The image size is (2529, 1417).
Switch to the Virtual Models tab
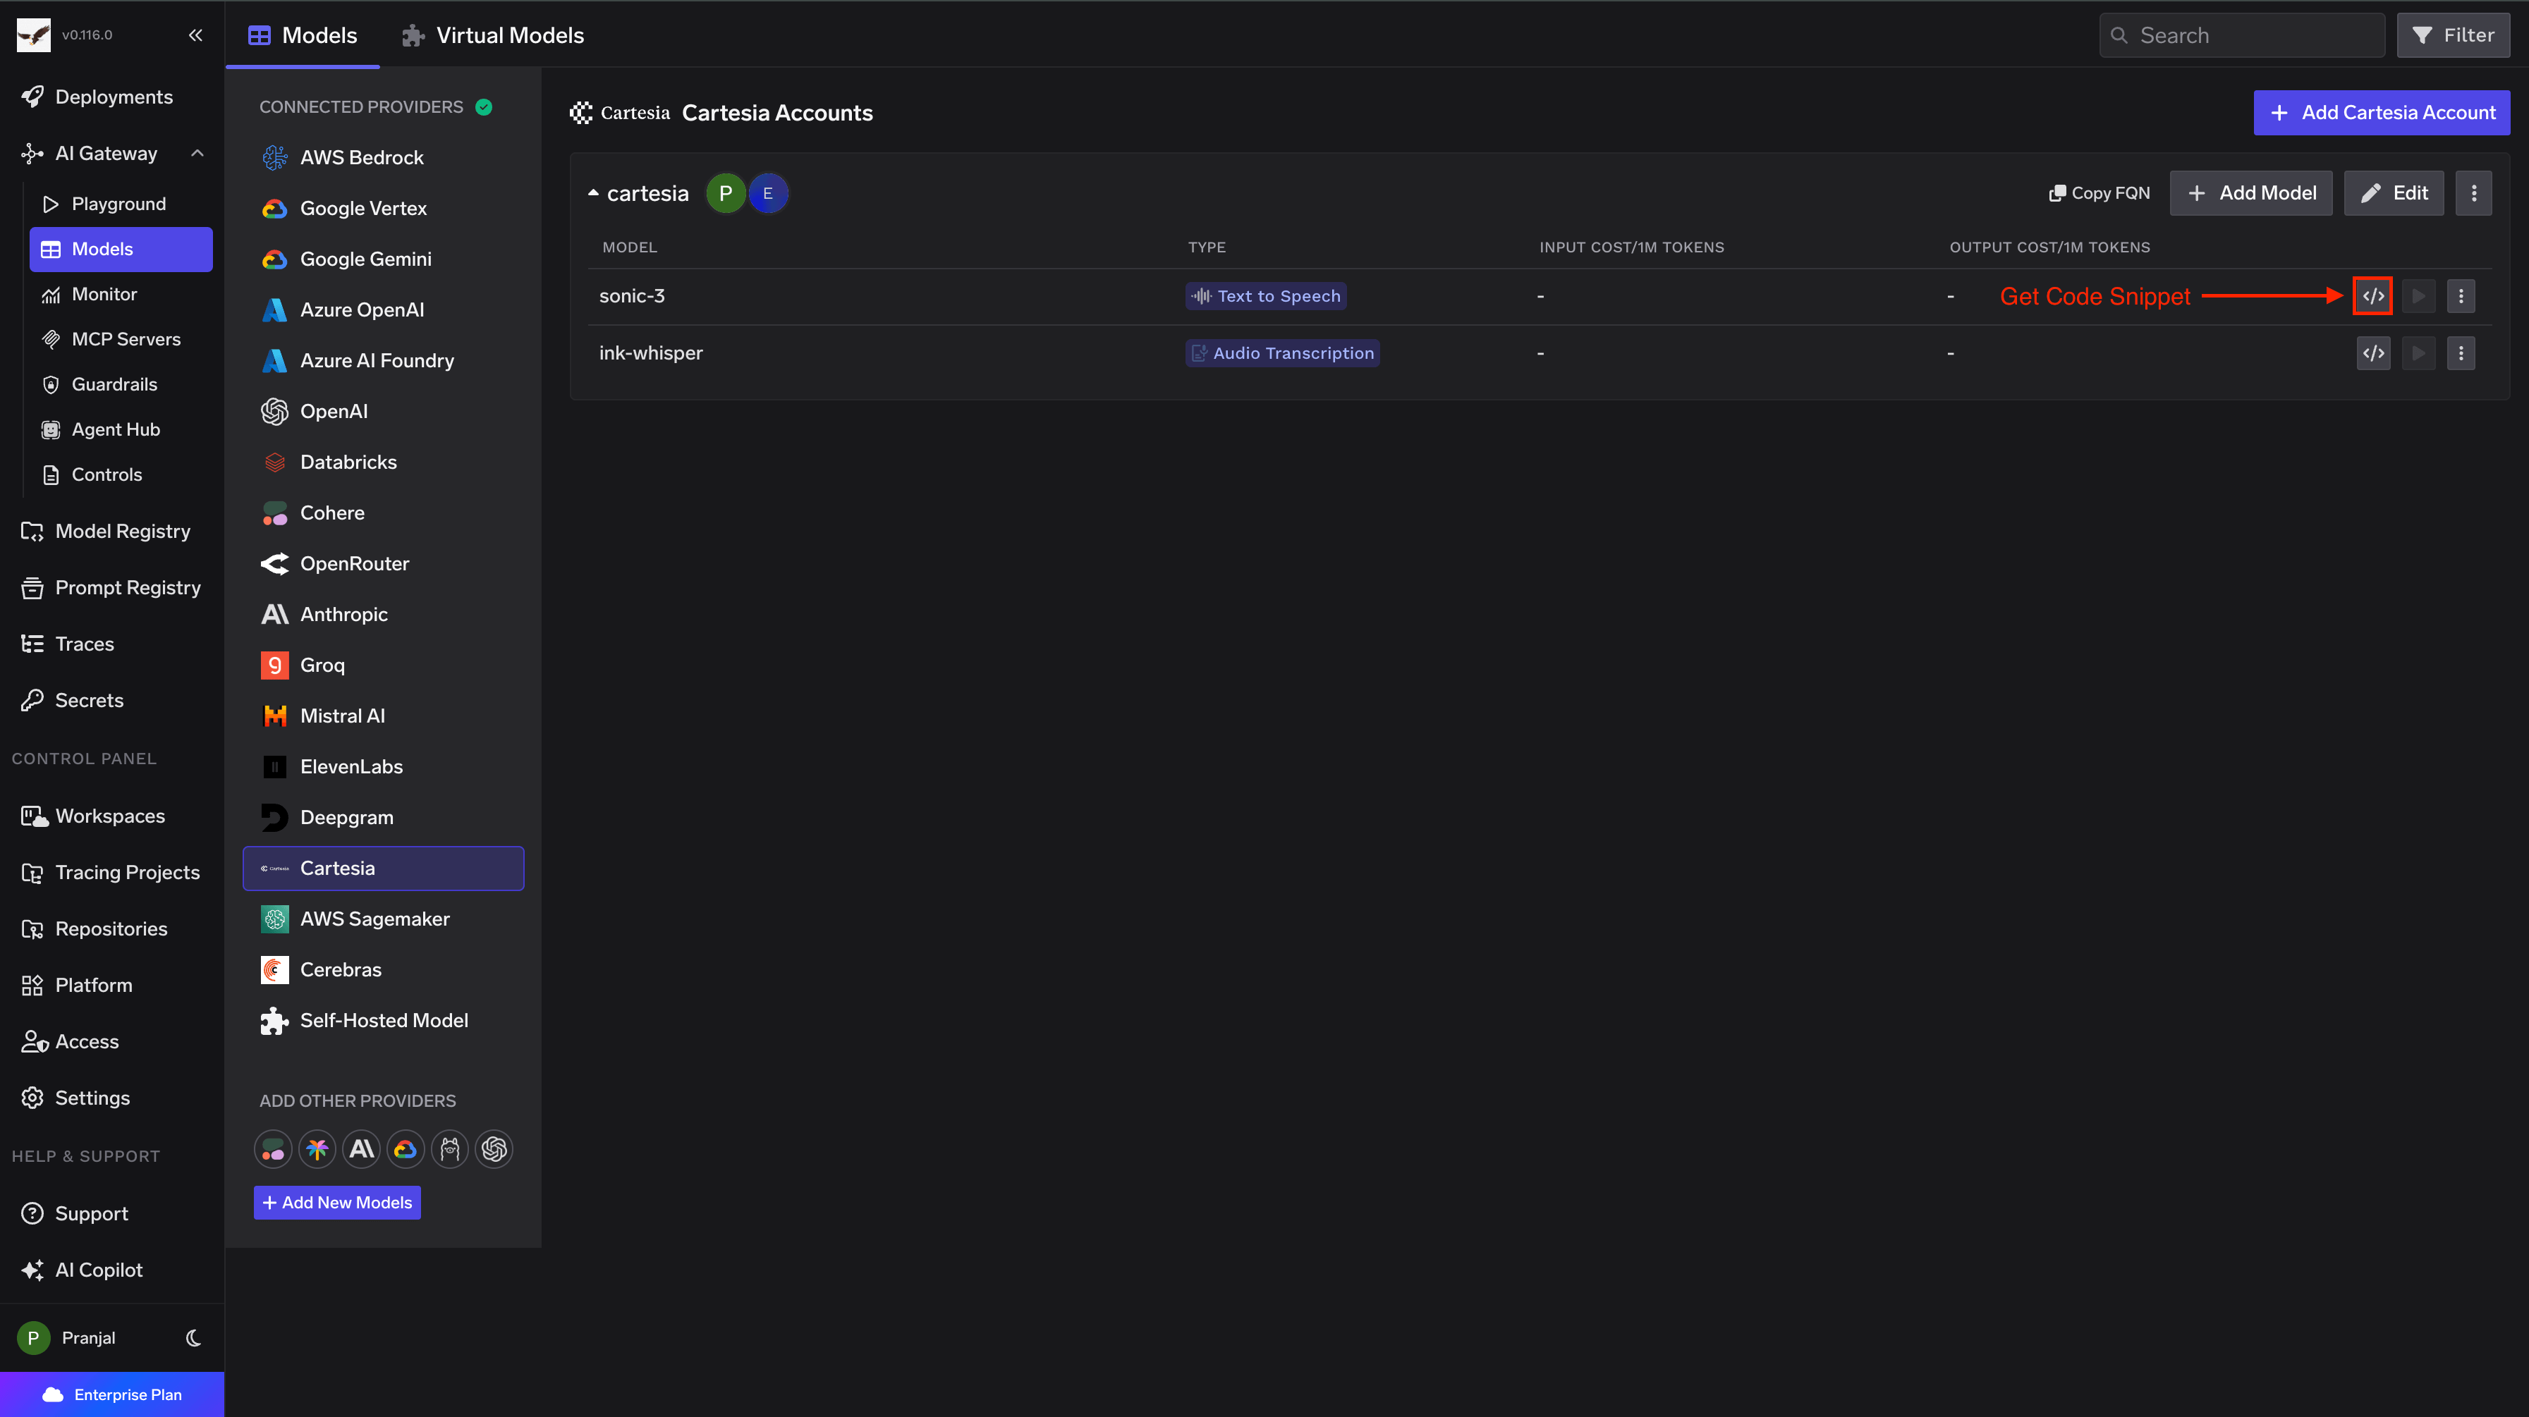(x=509, y=35)
